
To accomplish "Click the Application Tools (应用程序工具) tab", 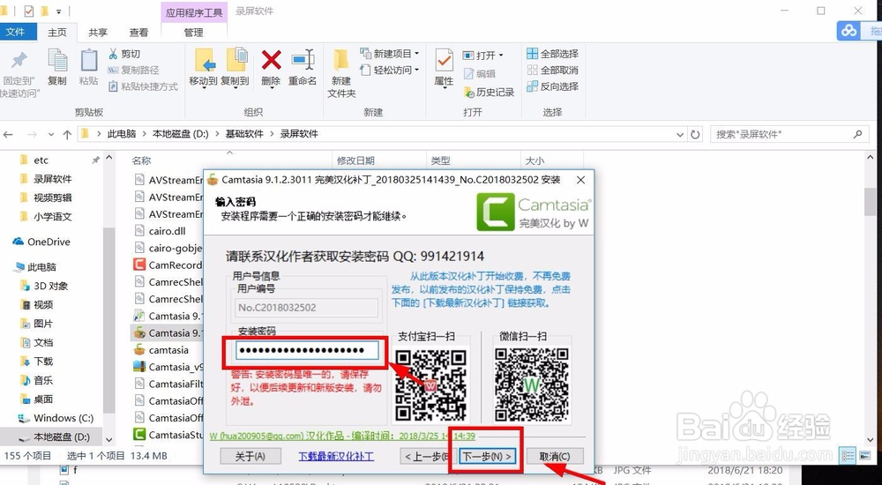I will click(194, 12).
